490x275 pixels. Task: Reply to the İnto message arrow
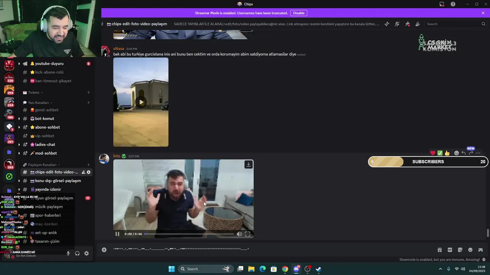464,153
